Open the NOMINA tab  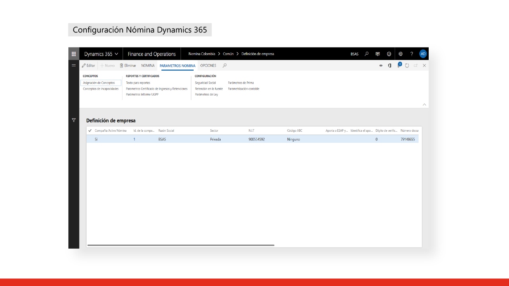pyautogui.click(x=148, y=65)
